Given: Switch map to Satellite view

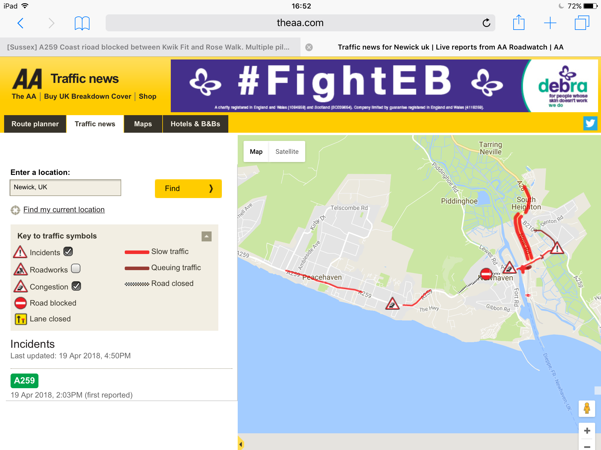Looking at the screenshot, I should click(287, 151).
